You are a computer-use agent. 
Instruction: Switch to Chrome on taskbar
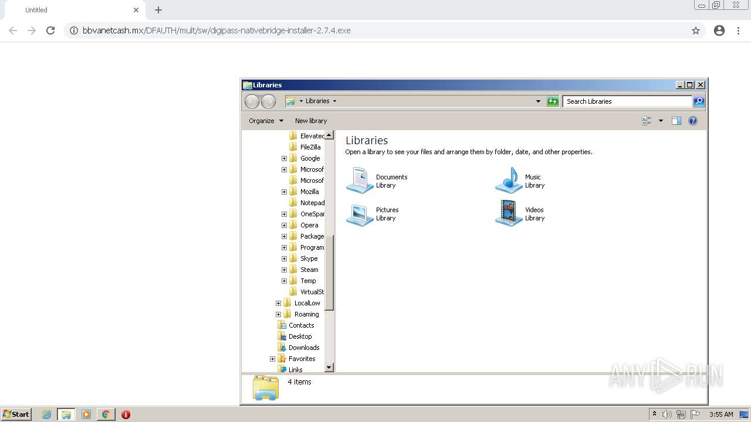point(106,414)
